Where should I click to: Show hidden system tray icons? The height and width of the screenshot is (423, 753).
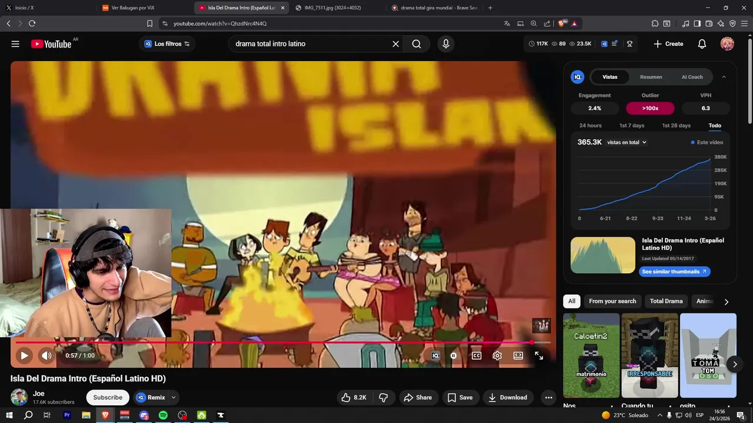660,415
